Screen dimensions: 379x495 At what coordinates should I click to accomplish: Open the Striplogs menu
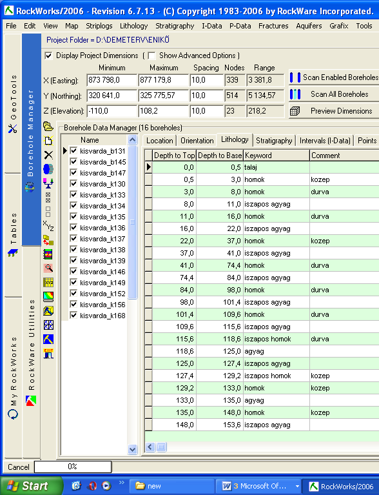click(99, 26)
